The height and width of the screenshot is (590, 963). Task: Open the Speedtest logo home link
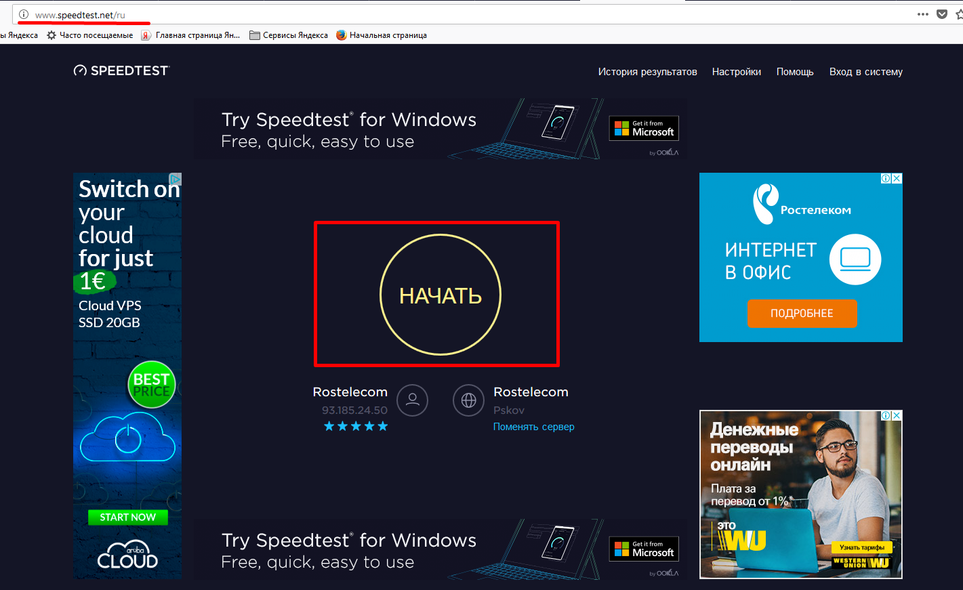(x=121, y=70)
